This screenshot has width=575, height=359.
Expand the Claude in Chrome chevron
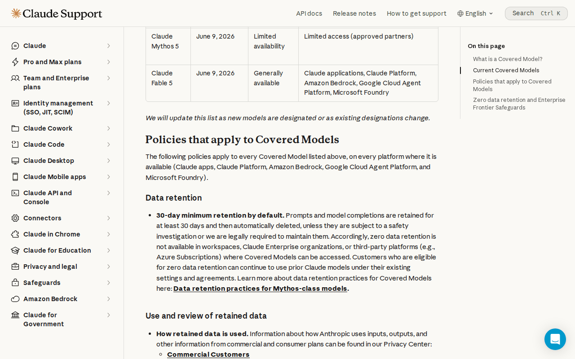coord(108,234)
